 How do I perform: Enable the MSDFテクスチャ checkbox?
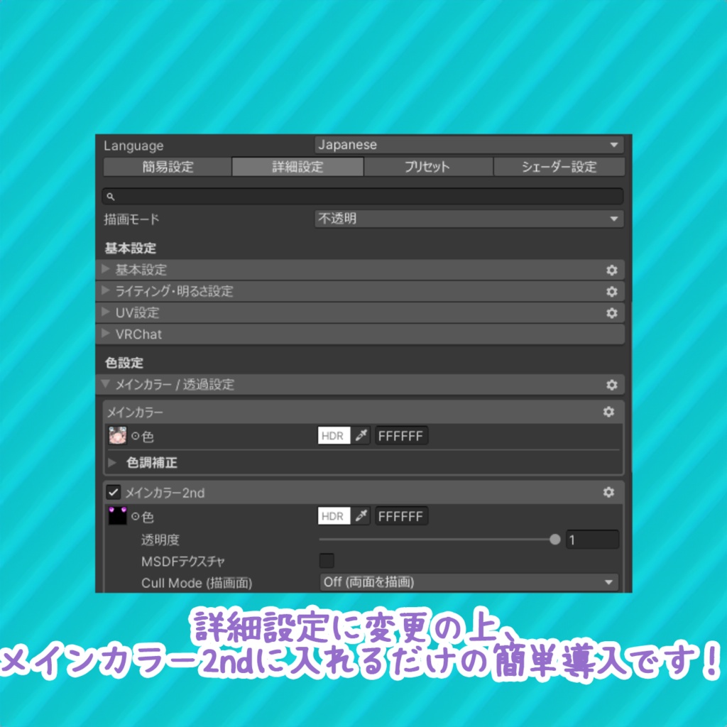[327, 561]
